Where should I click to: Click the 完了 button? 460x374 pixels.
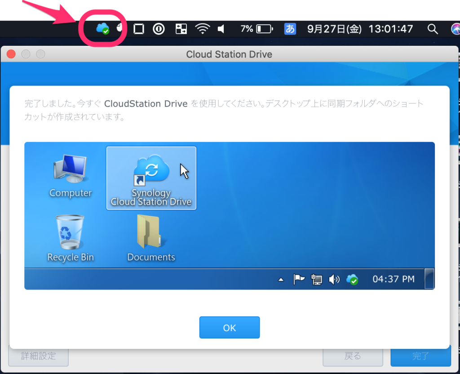pyautogui.click(x=420, y=356)
